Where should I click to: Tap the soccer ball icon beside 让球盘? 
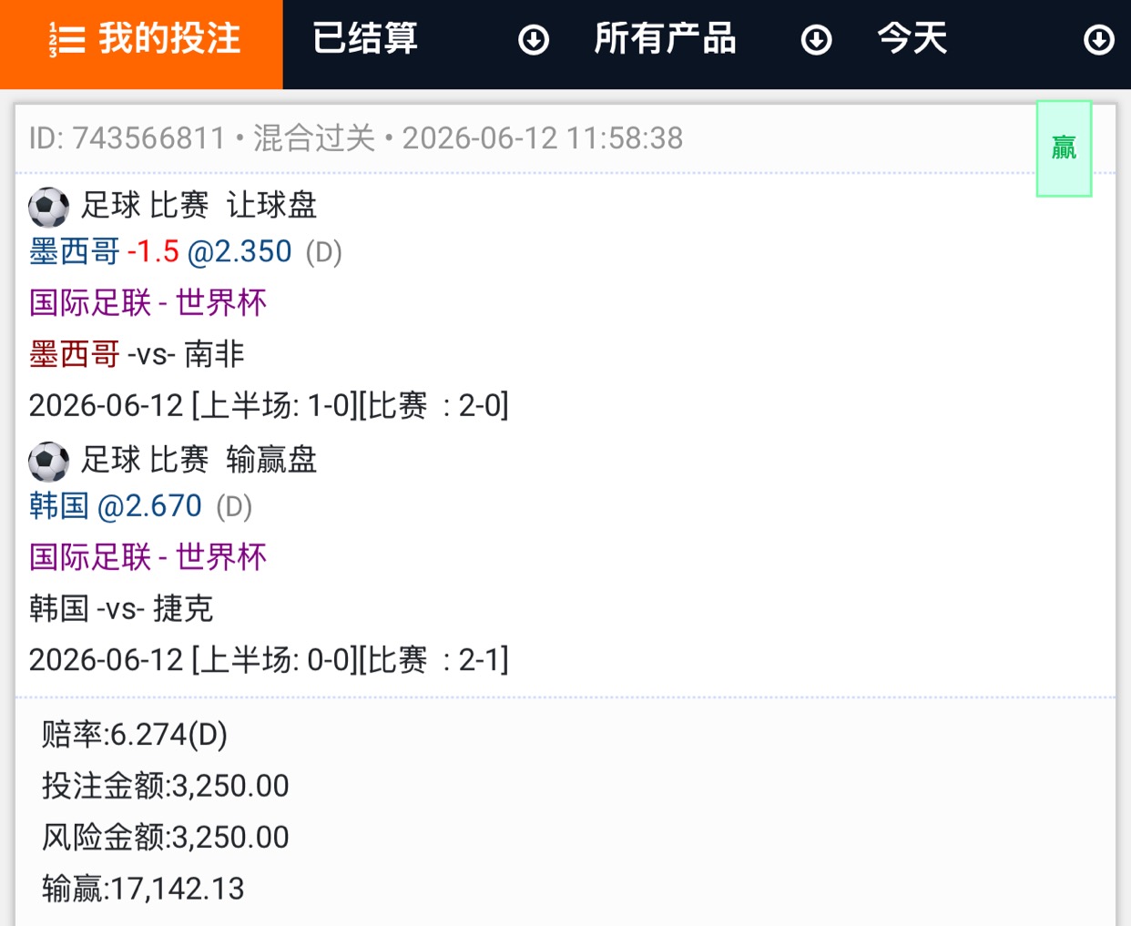click(48, 207)
